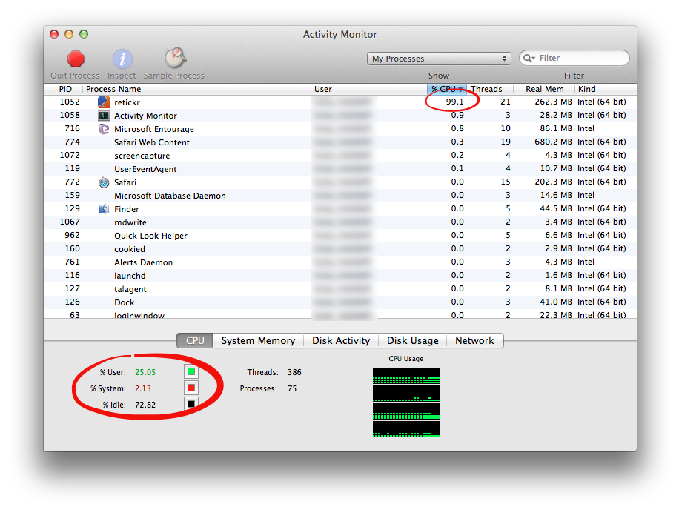This screenshot has height=510, width=679.
Task: Click the green % User color swatch
Action: (191, 372)
